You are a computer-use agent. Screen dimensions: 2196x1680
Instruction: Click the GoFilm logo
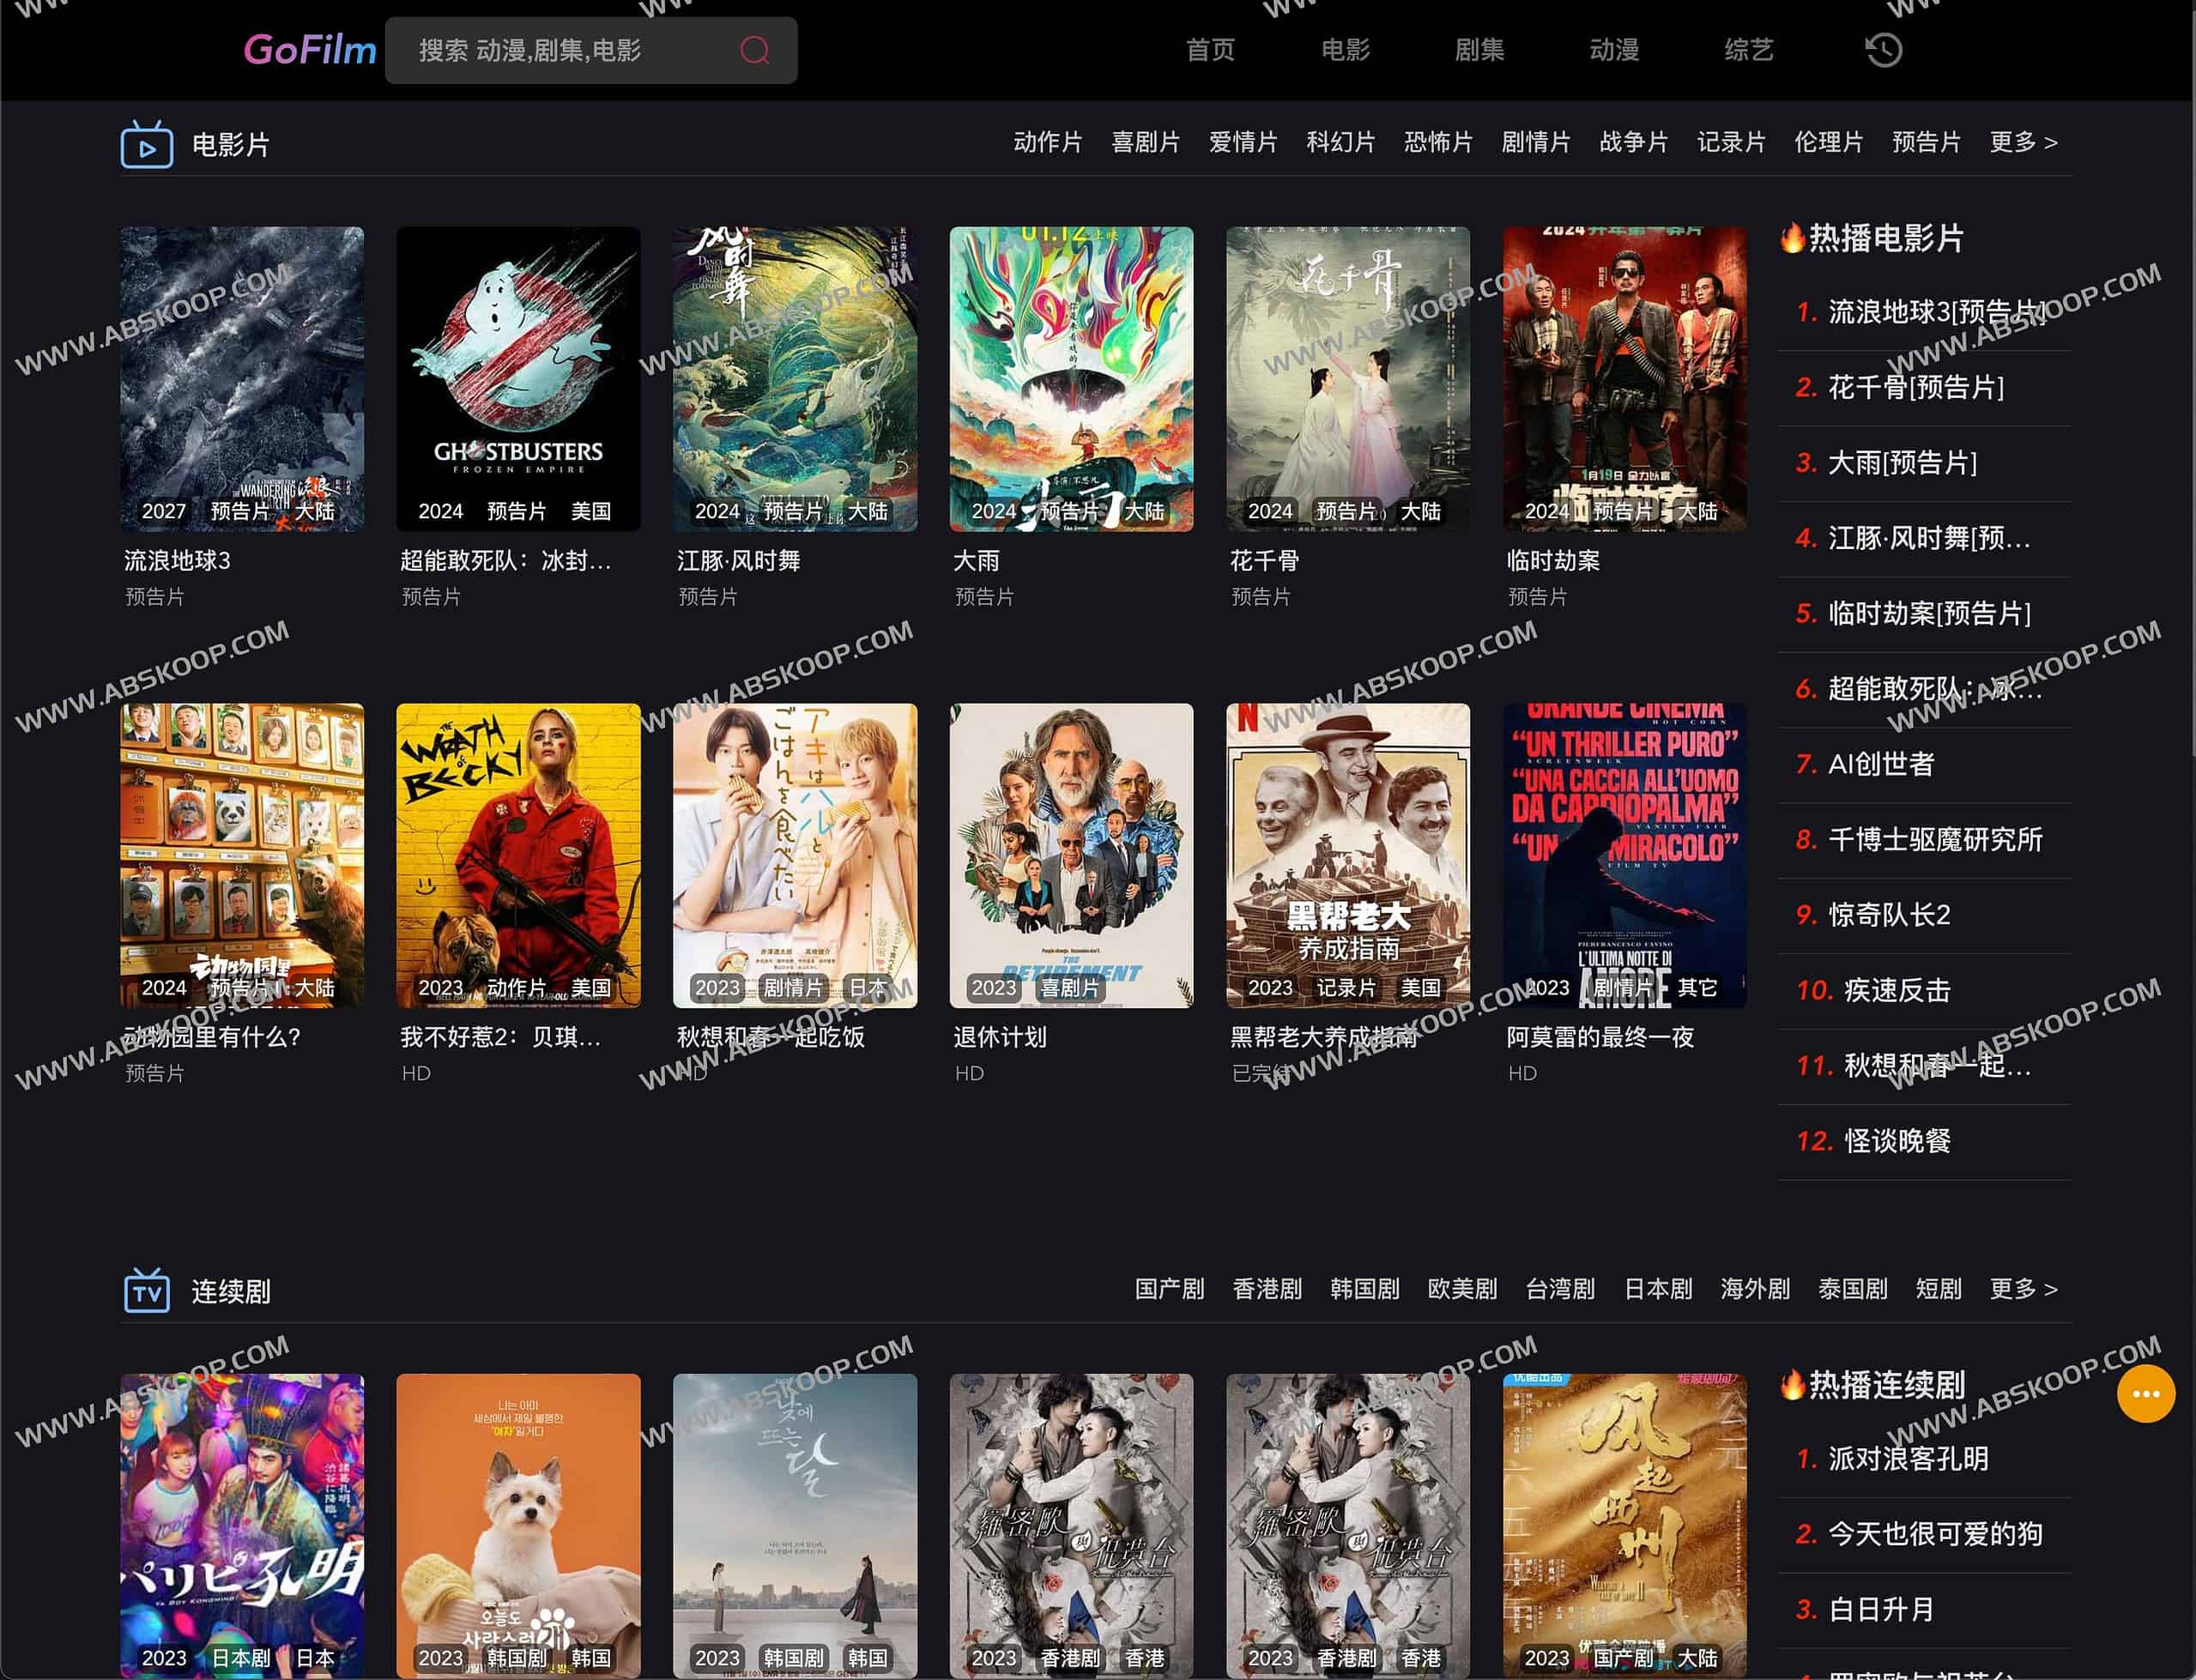pos(309,50)
